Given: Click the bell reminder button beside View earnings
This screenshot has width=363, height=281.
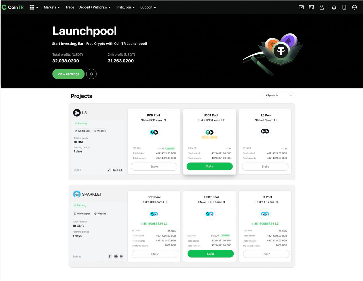Looking at the screenshot, I should pyautogui.click(x=91, y=74).
